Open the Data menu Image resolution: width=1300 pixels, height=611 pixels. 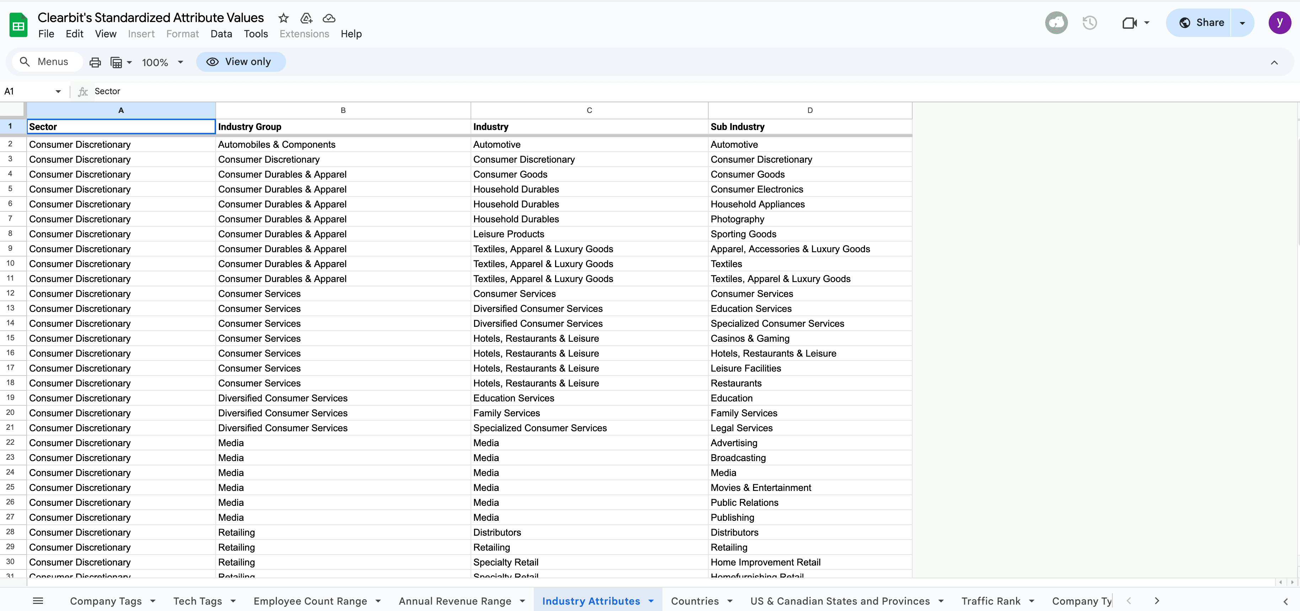coord(221,34)
